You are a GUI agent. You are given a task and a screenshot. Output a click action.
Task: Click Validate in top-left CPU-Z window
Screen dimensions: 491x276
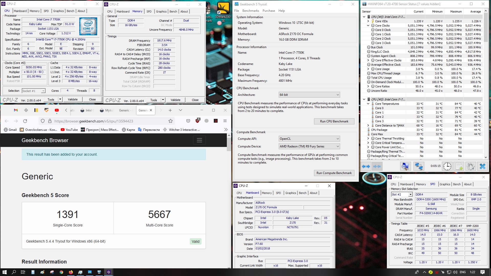pos(73,99)
